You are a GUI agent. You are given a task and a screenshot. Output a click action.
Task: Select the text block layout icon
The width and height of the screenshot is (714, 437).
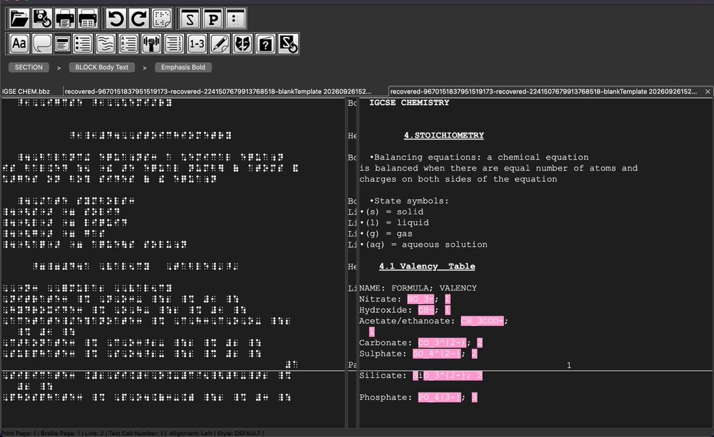tap(64, 43)
